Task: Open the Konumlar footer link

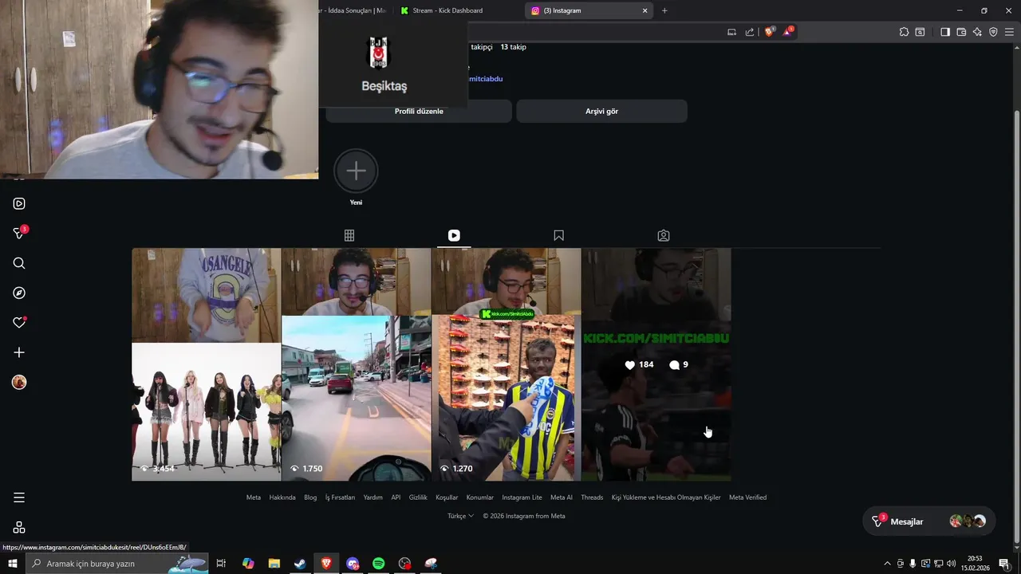Action: pos(480,497)
